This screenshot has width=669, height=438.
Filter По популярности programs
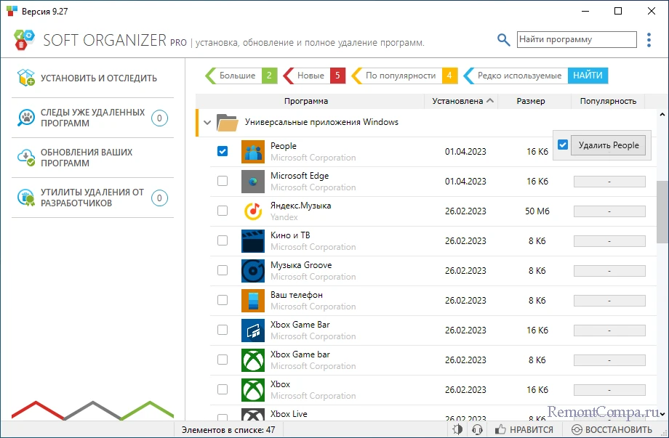tap(404, 76)
